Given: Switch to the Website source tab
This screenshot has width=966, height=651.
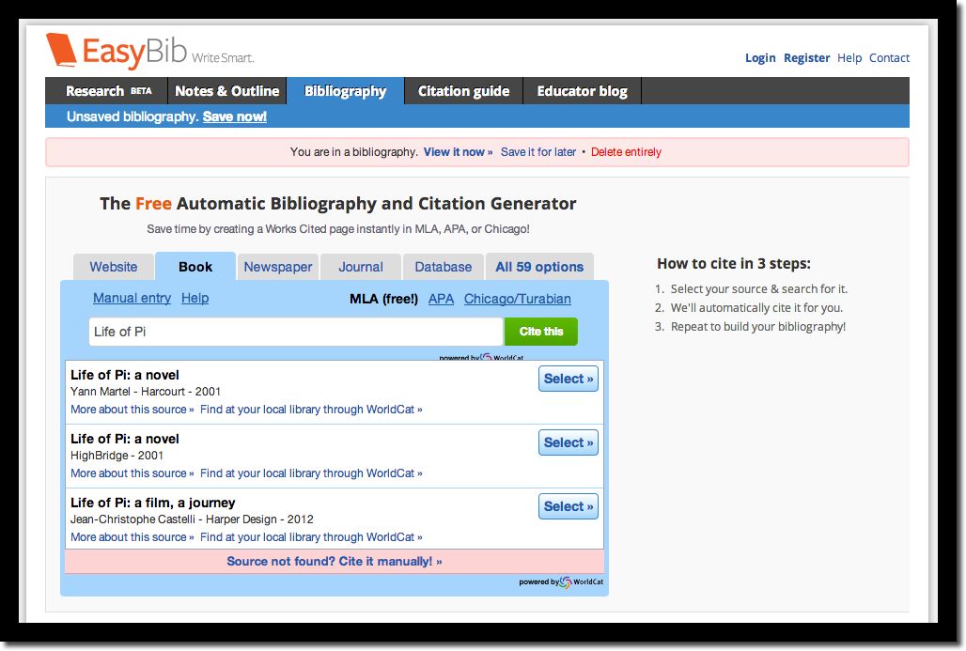Looking at the screenshot, I should (x=114, y=267).
